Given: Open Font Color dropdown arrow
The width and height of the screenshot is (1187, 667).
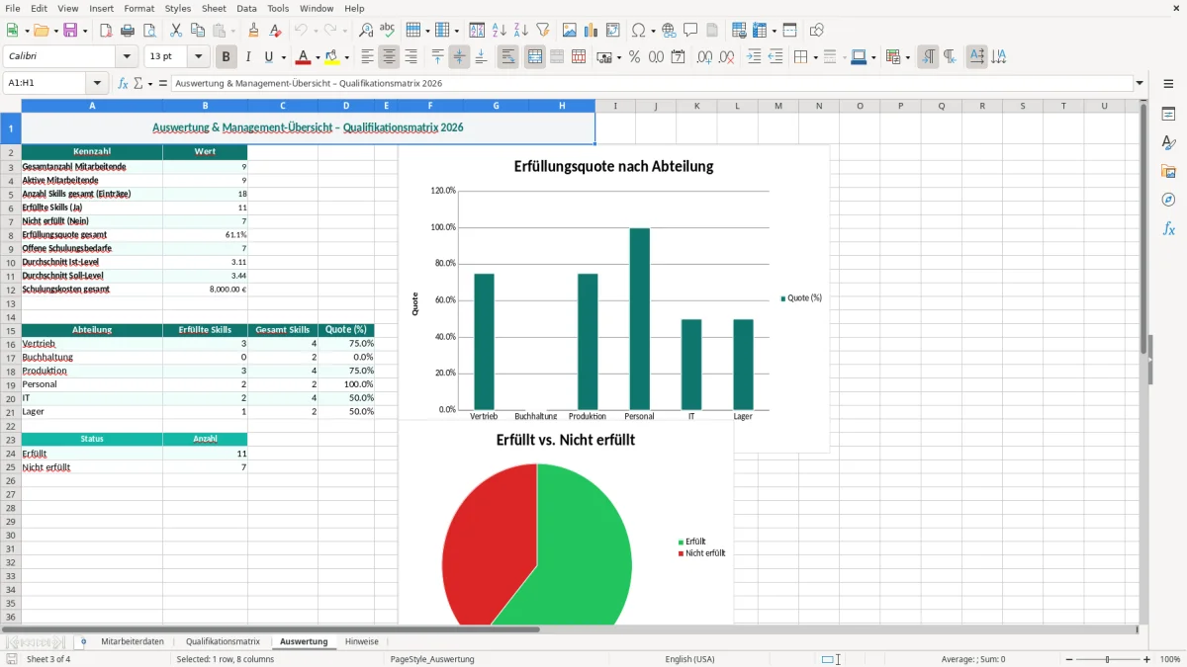Looking at the screenshot, I should tap(318, 57).
